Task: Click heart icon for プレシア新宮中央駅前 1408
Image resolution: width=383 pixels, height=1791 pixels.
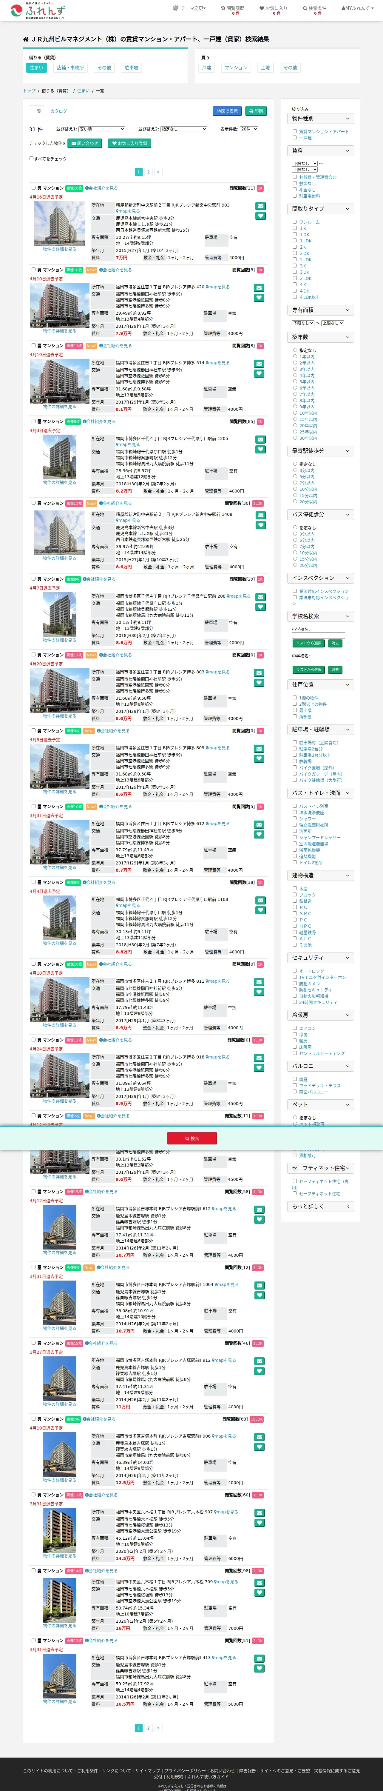Action: (260, 525)
